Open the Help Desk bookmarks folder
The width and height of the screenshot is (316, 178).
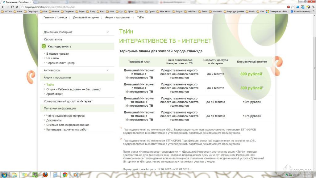pyautogui.click(x=191, y=11)
